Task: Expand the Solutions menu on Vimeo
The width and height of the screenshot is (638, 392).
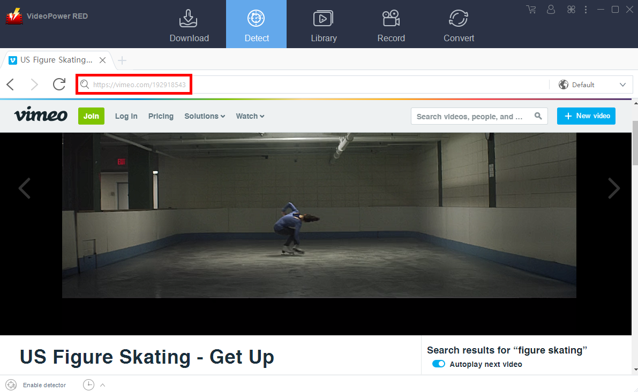Action: pos(205,116)
